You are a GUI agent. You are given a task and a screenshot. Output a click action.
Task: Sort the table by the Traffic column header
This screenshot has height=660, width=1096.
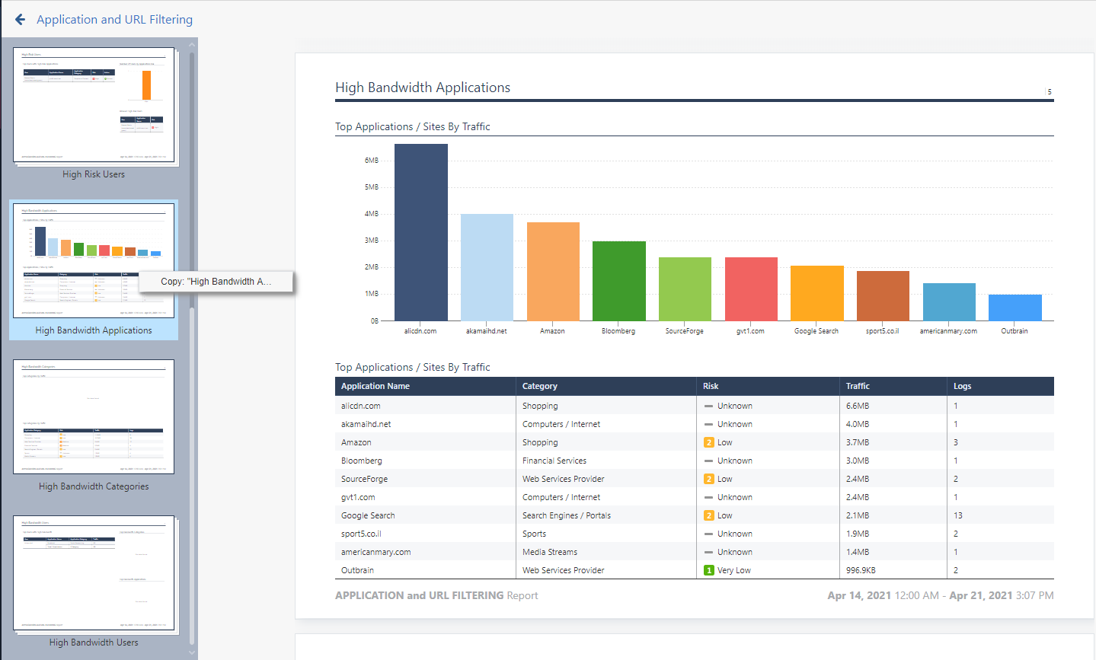point(858,386)
